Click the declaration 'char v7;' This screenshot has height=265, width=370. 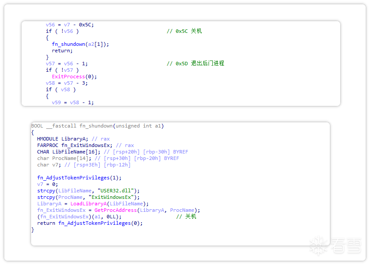click(x=49, y=165)
